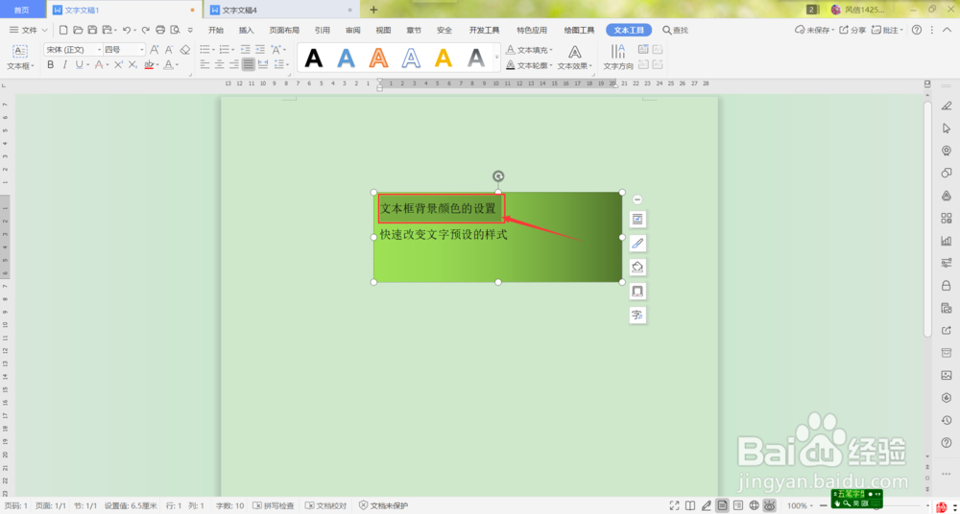Decrease paragraph indent

coord(245,50)
